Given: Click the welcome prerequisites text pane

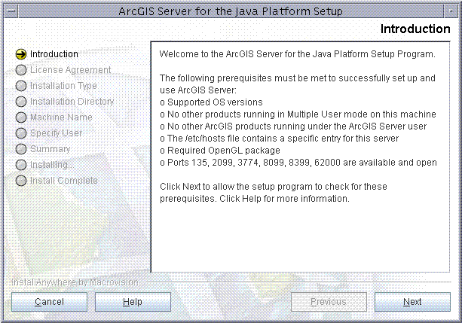Looking at the screenshot, I should (300, 157).
